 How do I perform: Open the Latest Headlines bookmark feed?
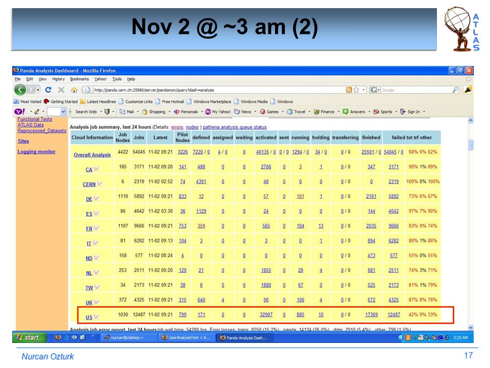tap(98, 102)
